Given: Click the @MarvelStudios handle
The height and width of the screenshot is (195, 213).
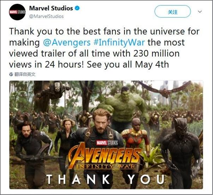Looking at the screenshot, I should click(x=46, y=17).
